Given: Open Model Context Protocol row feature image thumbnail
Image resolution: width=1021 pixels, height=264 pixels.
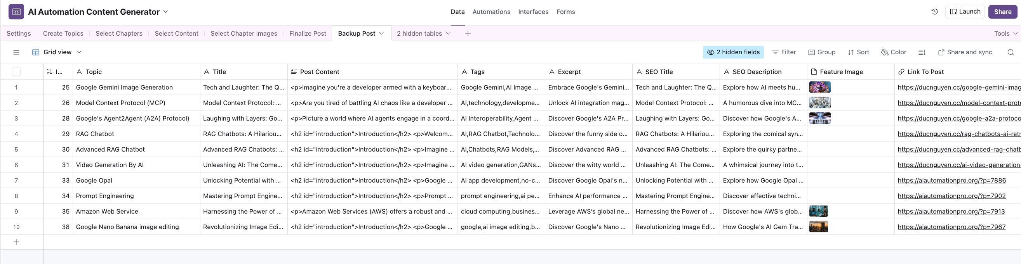Looking at the screenshot, I should click(x=820, y=103).
